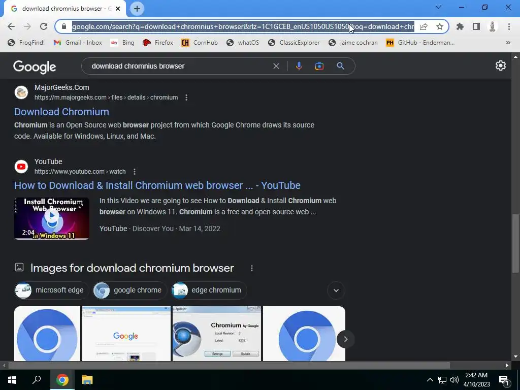The width and height of the screenshot is (520, 390).
Task: Open the Chrome profile avatar
Action: pos(493,26)
